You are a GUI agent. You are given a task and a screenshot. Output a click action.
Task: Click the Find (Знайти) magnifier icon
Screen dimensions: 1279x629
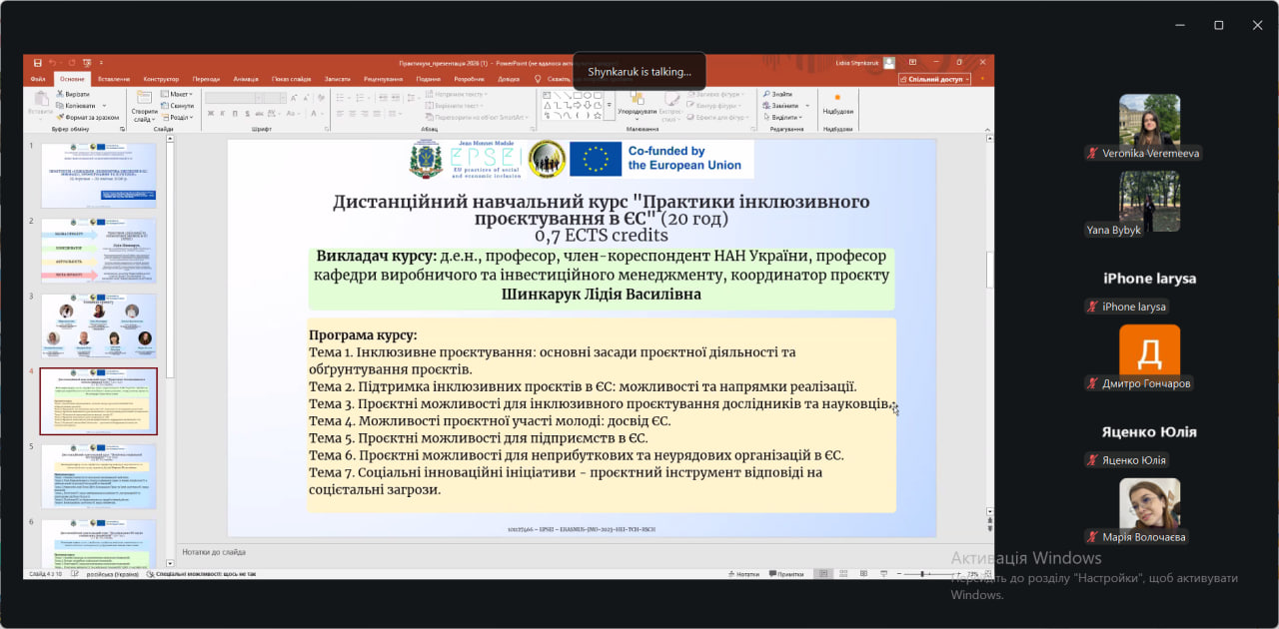point(766,94)
